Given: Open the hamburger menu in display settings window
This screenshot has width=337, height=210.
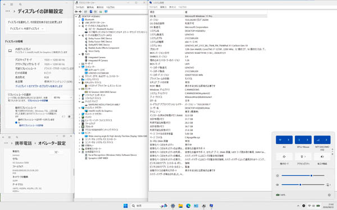Looking at the screenshot, I should (x=12, y=4).
